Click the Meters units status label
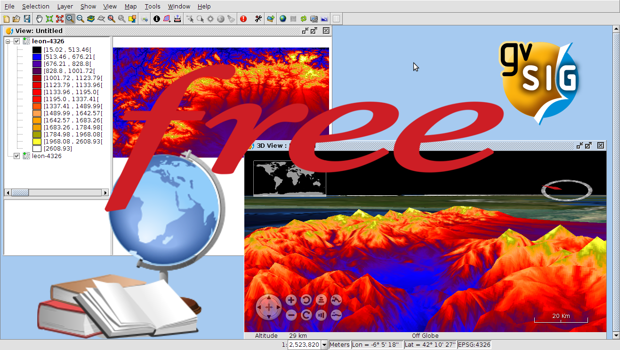Image resolution: width=620 pixels, height=350 pixels. point(339,345)
